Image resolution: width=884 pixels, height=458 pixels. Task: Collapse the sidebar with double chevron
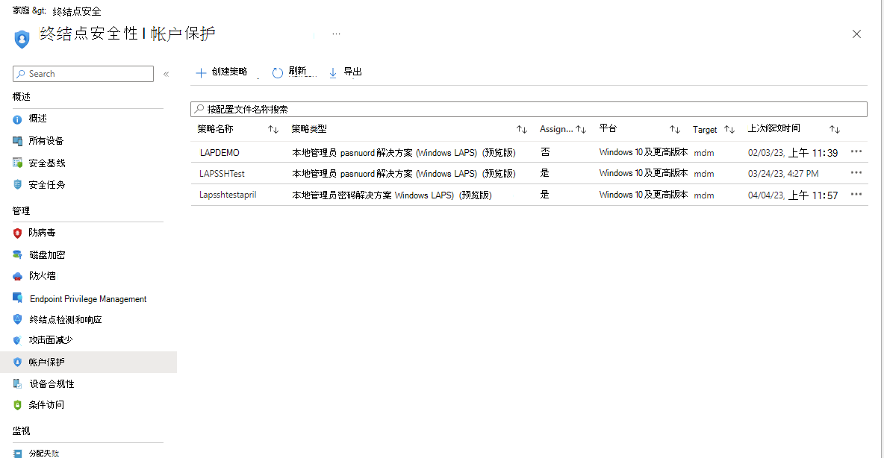tap(166, 74)
